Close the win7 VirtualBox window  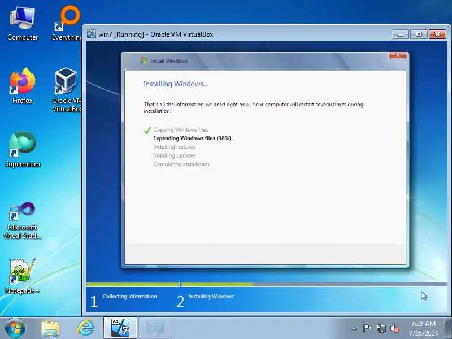click(x=437, y=34)
